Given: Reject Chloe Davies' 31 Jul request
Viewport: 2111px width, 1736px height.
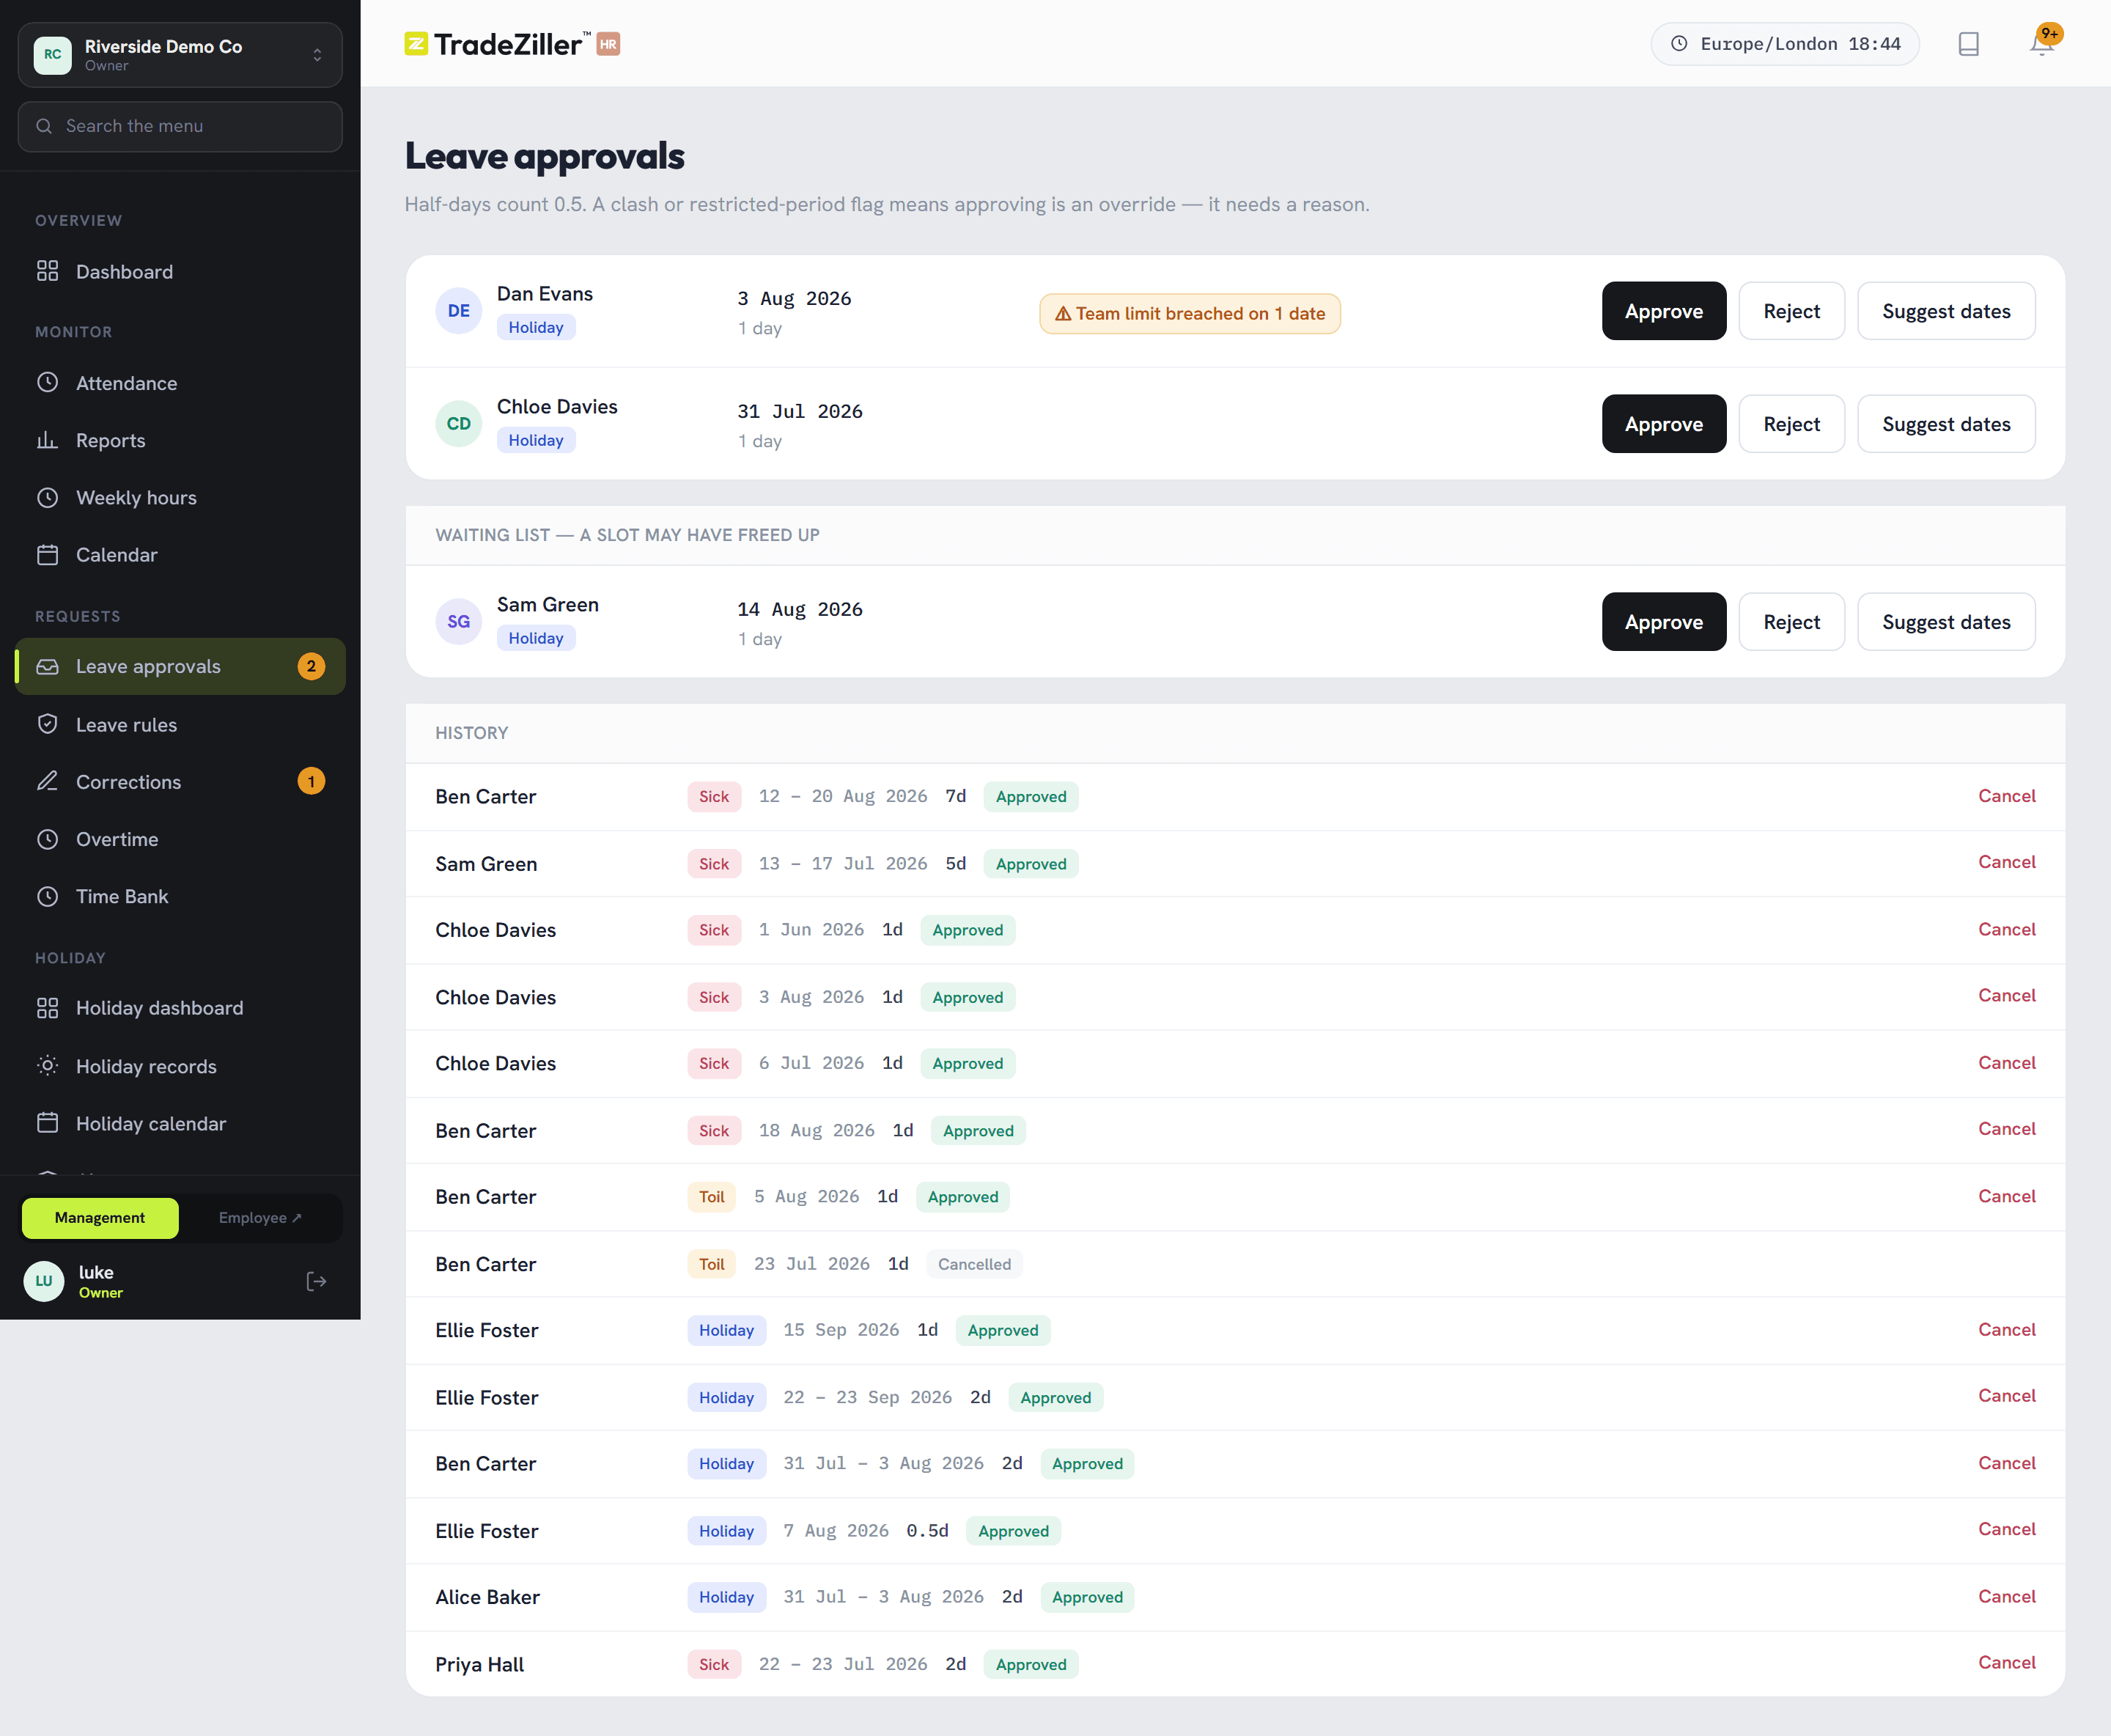Looking at the screenshot, I should [x=1791, y=424].
